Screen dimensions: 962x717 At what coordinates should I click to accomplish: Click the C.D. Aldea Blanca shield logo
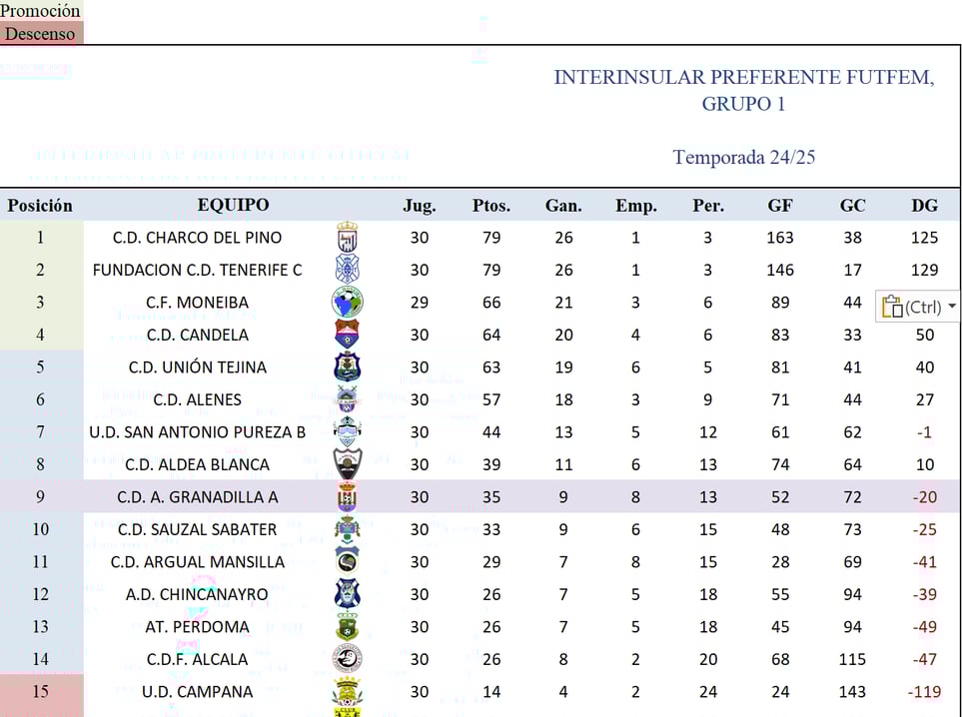348,463
